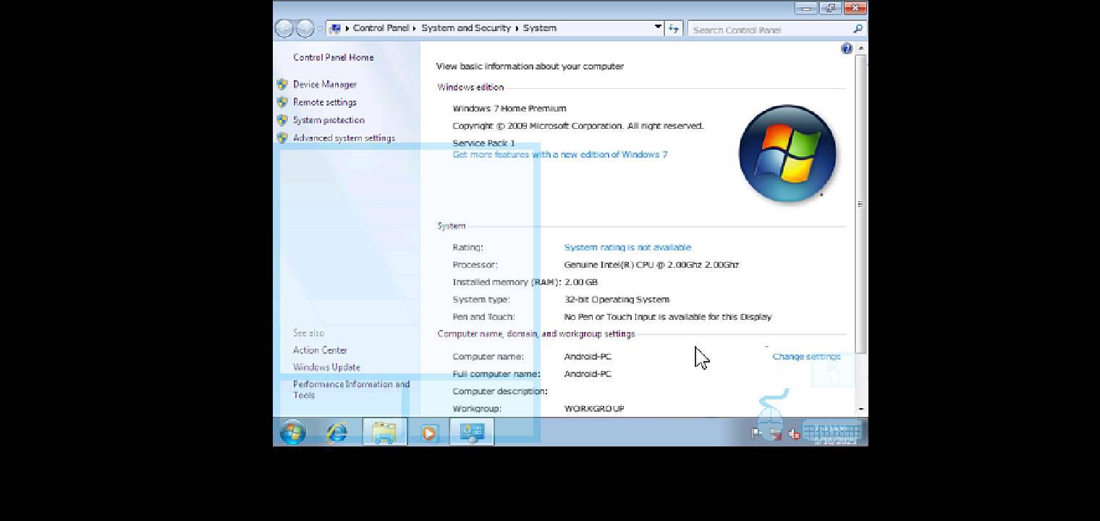Image resolution: width=1100 pixels, height=521 pixels.
Task: Click the Change settings link
Action: tap(806, 356)
